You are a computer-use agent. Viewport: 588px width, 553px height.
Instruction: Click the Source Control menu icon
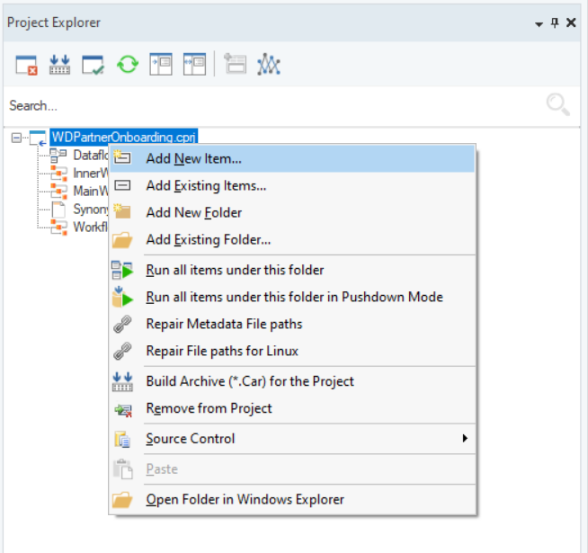(x=122, y=440)
